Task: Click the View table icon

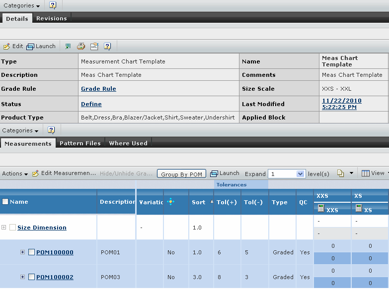Action: pos(366,173)
